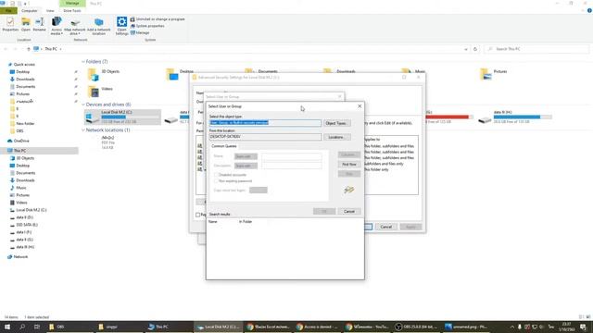Switch to the large icons view in status bar

point(587,317)
